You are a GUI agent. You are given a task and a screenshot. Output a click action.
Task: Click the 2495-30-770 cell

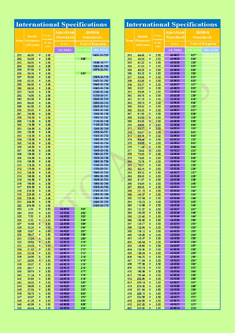tap(101, 205)
